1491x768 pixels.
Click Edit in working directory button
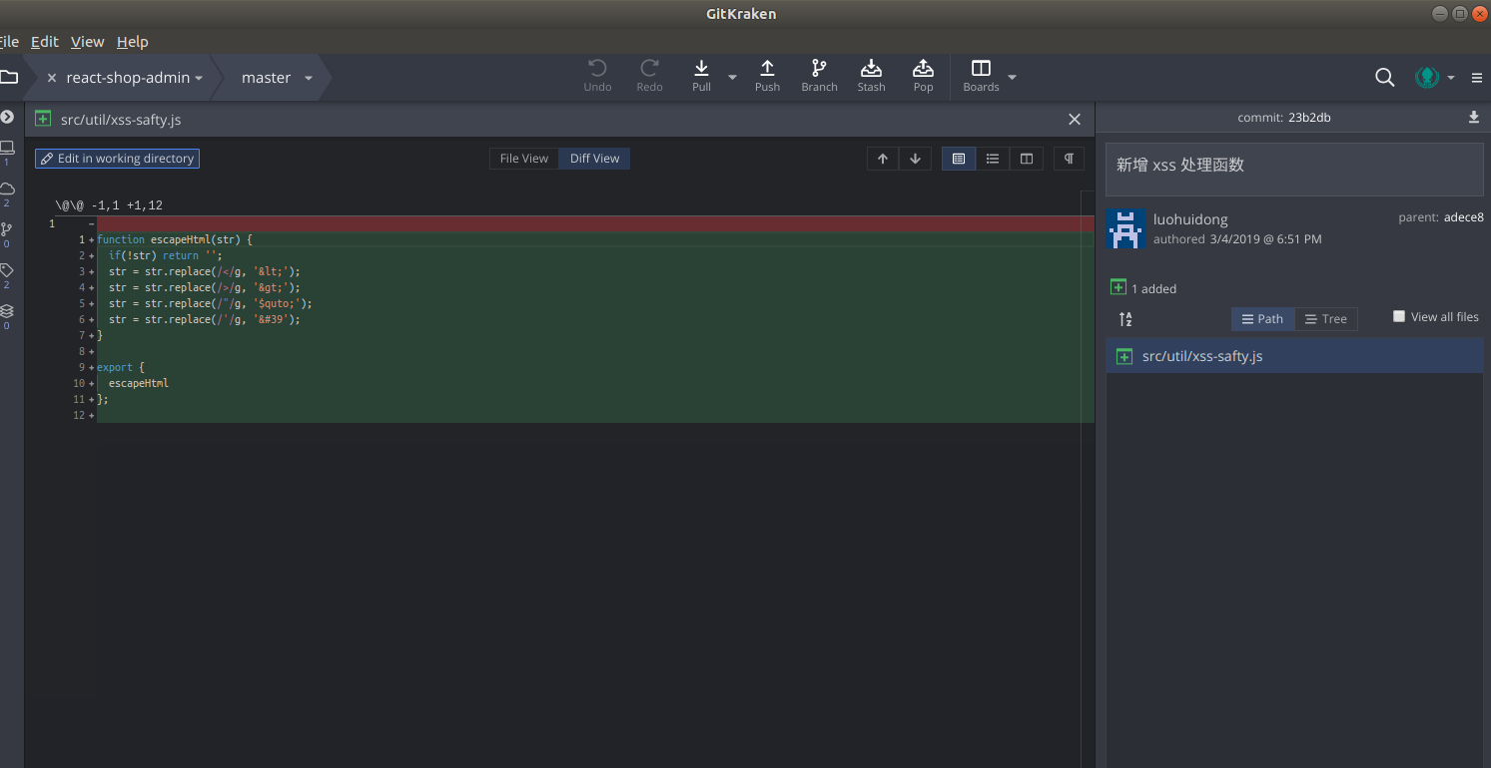117,159
